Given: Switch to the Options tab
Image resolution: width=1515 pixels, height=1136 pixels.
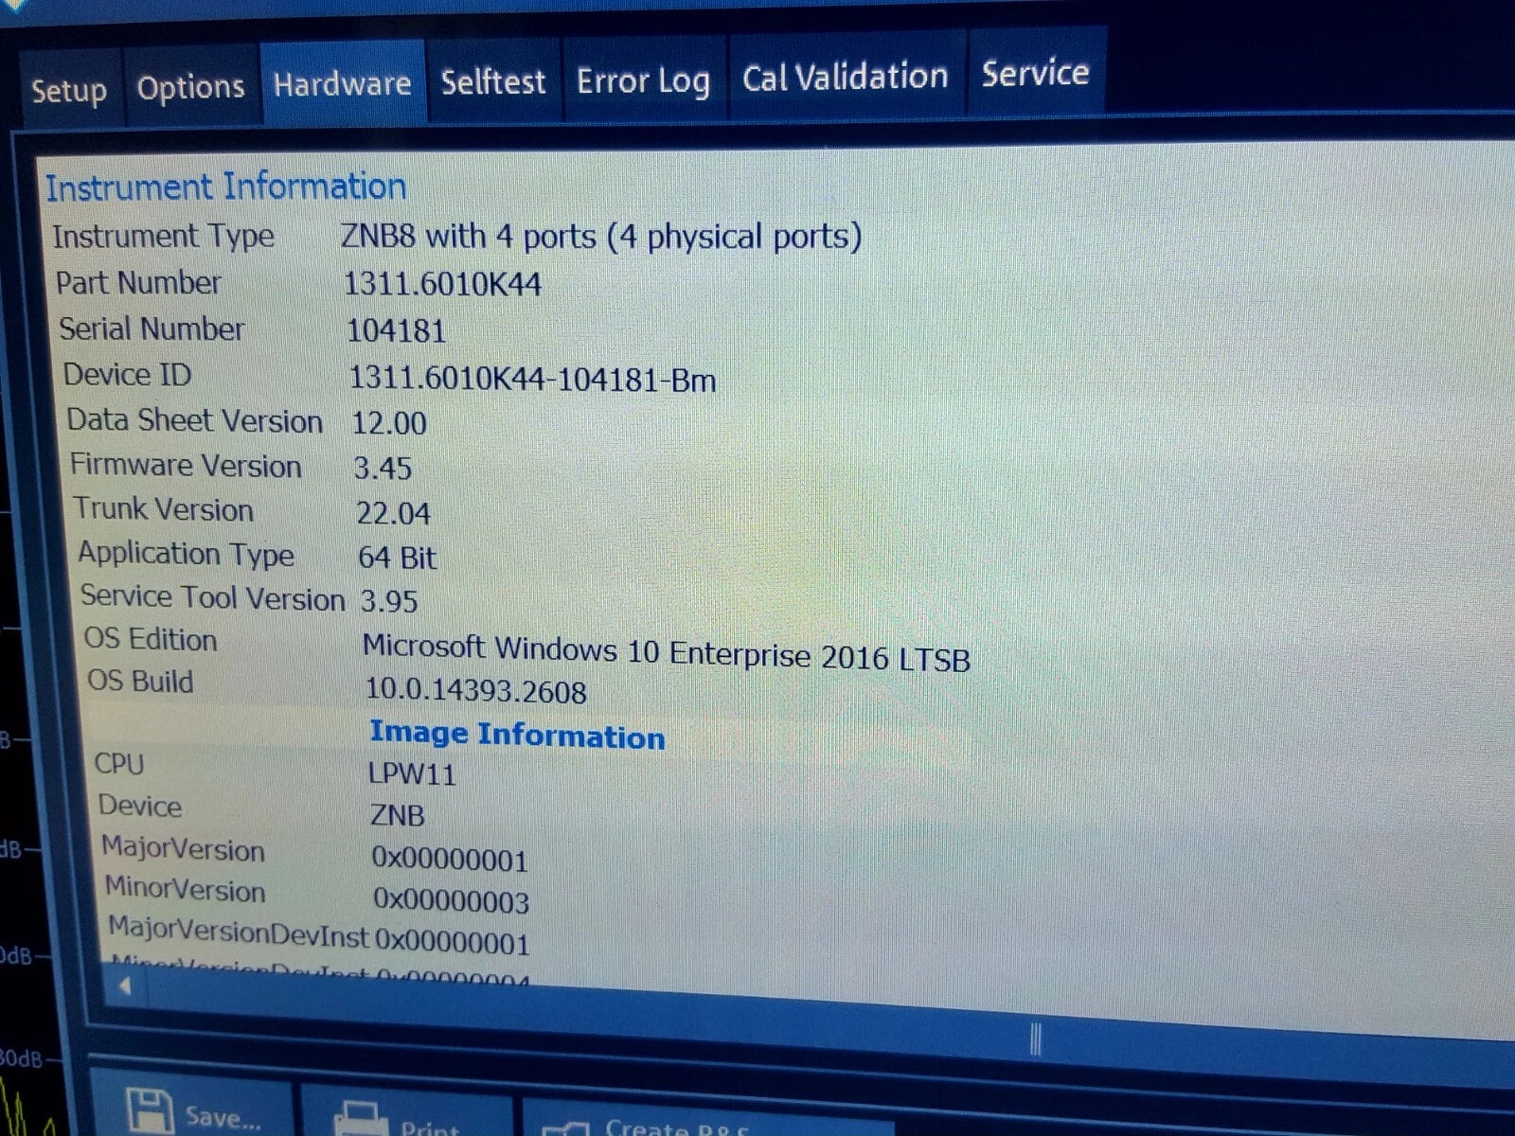Looking at the screenshot, I should click(x=190, y=87).
